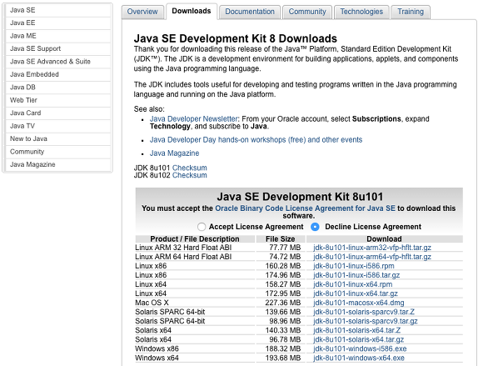Open Oracle Binary Code License Agreement link
This screenshot has width=483, height=366.
[x=305, y=208]
